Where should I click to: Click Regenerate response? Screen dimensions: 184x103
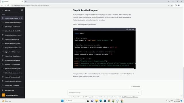pyautogui.click(x=135, y=87)
